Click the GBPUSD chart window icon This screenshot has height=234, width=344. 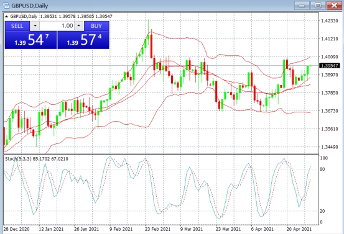pos(6,5)
